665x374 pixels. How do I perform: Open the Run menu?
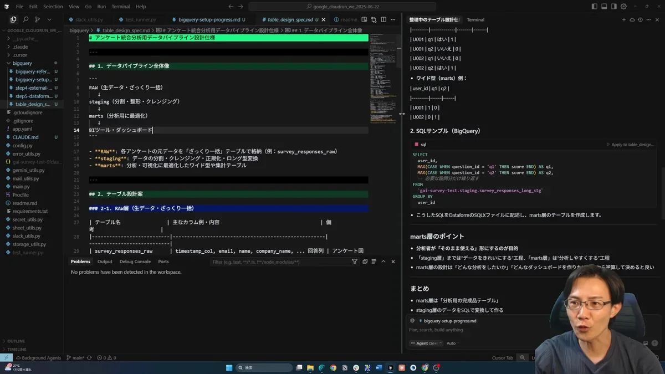pyautogui.click(x=101, y=7)
